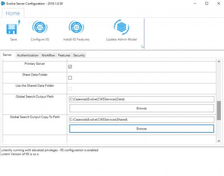Select the Home ribbon tab
Viewport: 224px width, 176px height.
tap(13, 13)
